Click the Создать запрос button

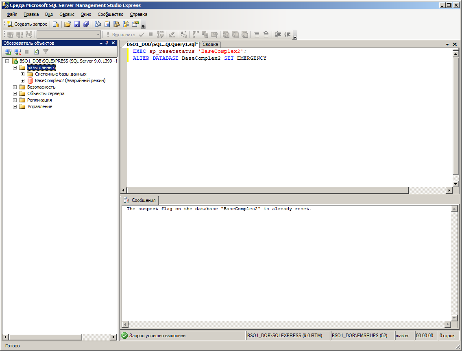click(x=27, y=24)
